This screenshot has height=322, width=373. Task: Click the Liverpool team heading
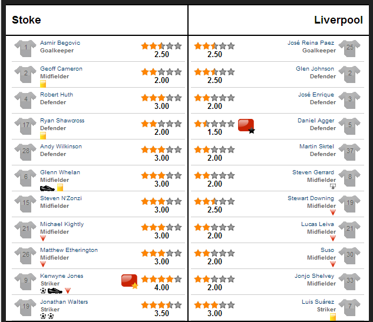pyautogui.click(x=338, y=20)
